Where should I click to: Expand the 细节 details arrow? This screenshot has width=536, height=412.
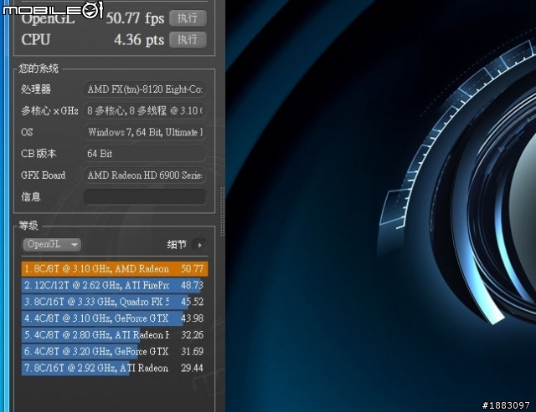coord(200,245)
